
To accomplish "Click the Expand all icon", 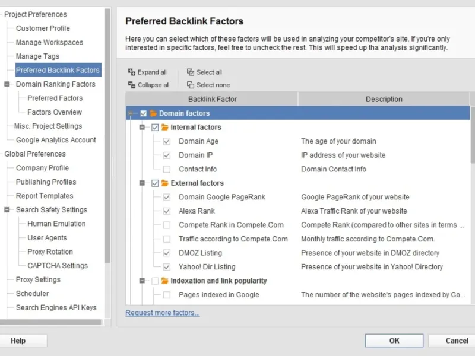I will click(x=132, y=72).
